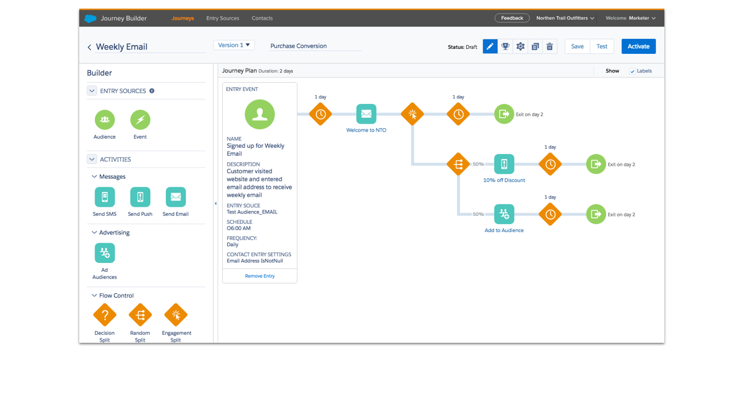
Task: Delete journey using trash icon
Action: [x=549, y=46]
